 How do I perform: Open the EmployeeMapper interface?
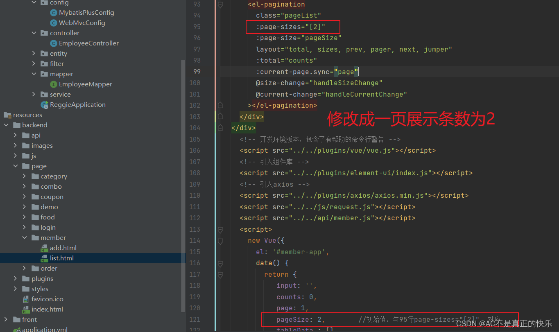pos(86,84)
